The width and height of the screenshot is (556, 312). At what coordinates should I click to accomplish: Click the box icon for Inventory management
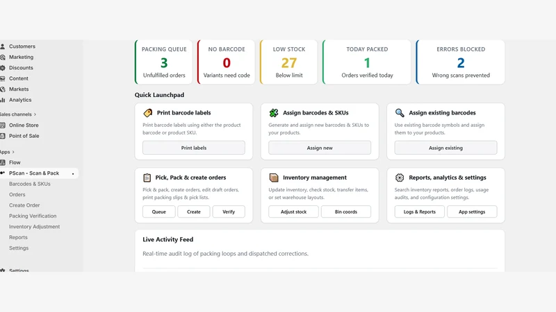coord(273,177)
